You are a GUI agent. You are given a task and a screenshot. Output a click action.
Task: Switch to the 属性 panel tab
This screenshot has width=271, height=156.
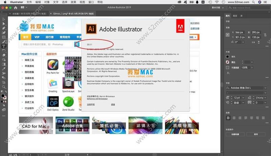coord(228,16)
